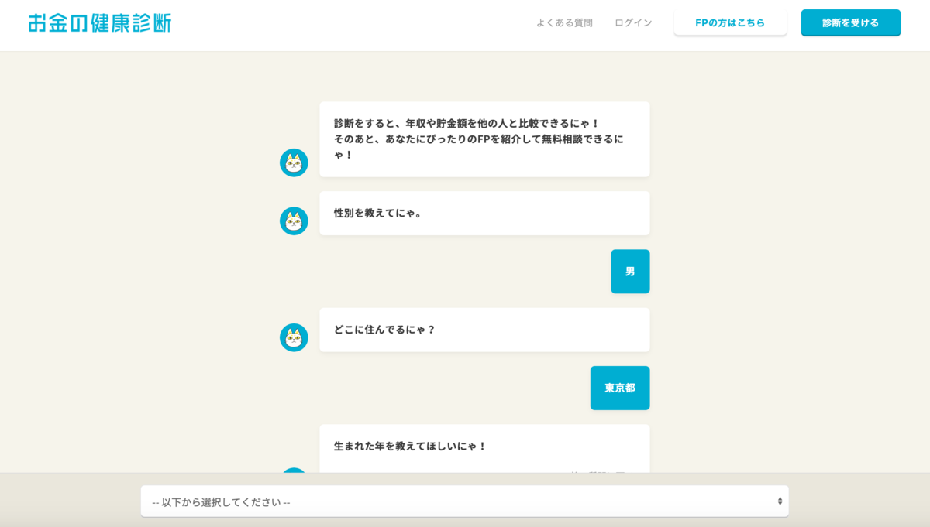Go to the ログイン page
930x527 pixels.
coord(633,22)
